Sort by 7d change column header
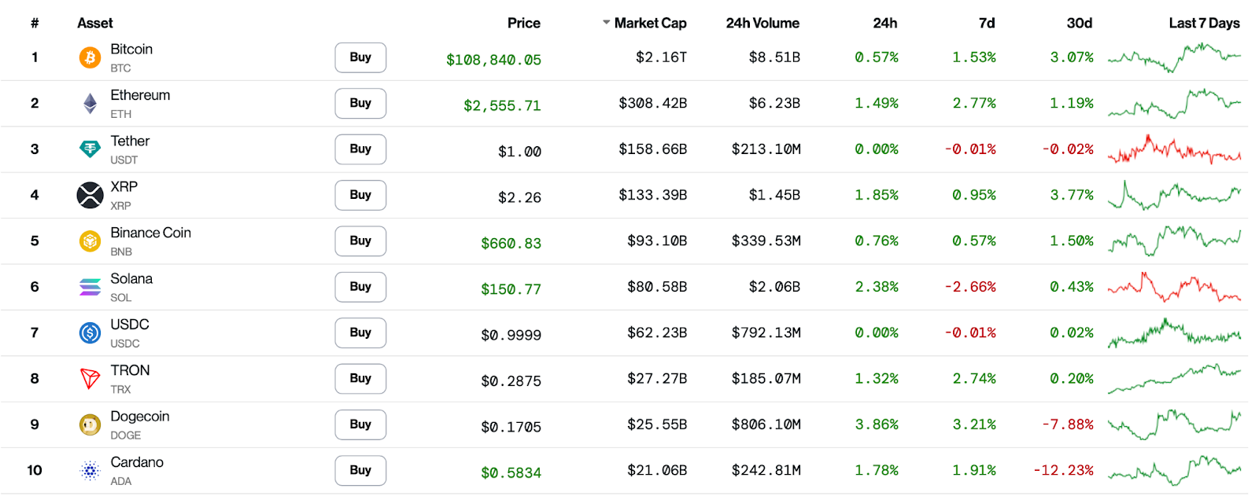 coord(986,24)
